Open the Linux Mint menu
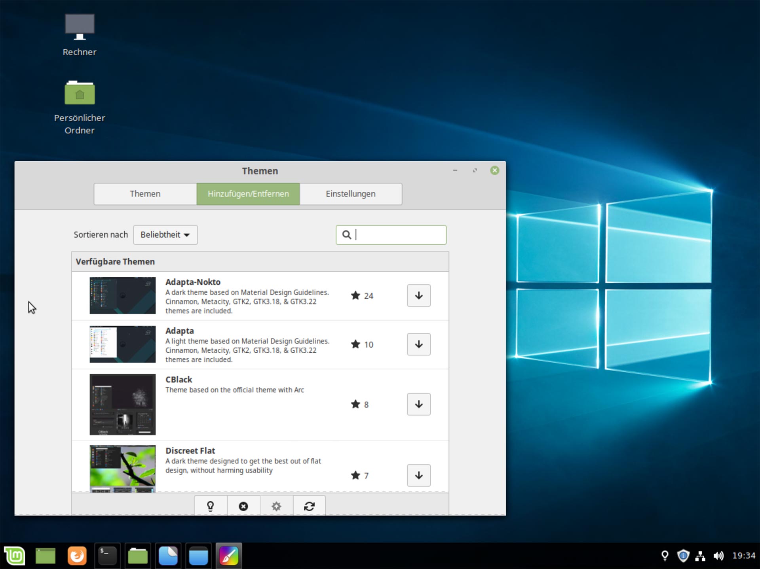The width and height of the screenshot is (760, 569). [14, 555]
